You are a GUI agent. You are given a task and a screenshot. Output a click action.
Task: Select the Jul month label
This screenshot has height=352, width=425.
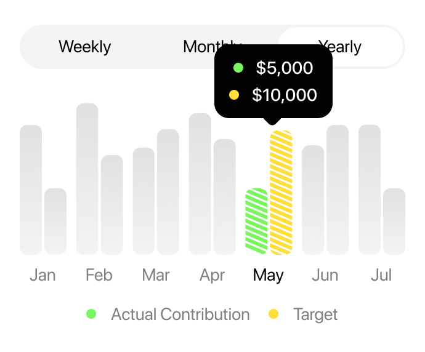(x=381, y=275)
